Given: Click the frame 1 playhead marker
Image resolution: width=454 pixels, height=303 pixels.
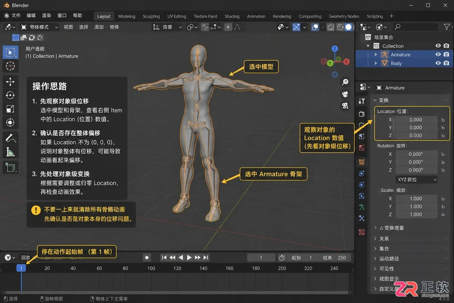Looking at the screenshot, I should coord(21,268).
